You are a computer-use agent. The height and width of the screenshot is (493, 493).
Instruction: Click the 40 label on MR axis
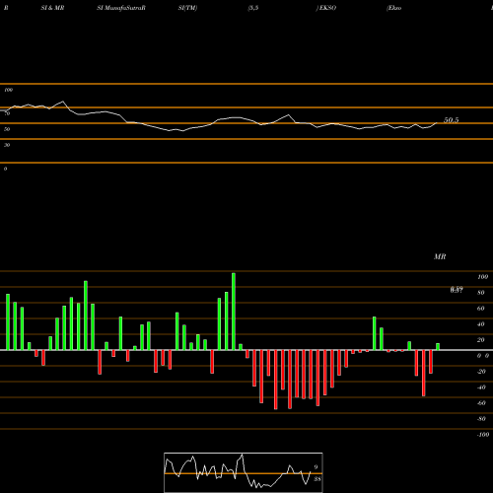tap(481, 324)
